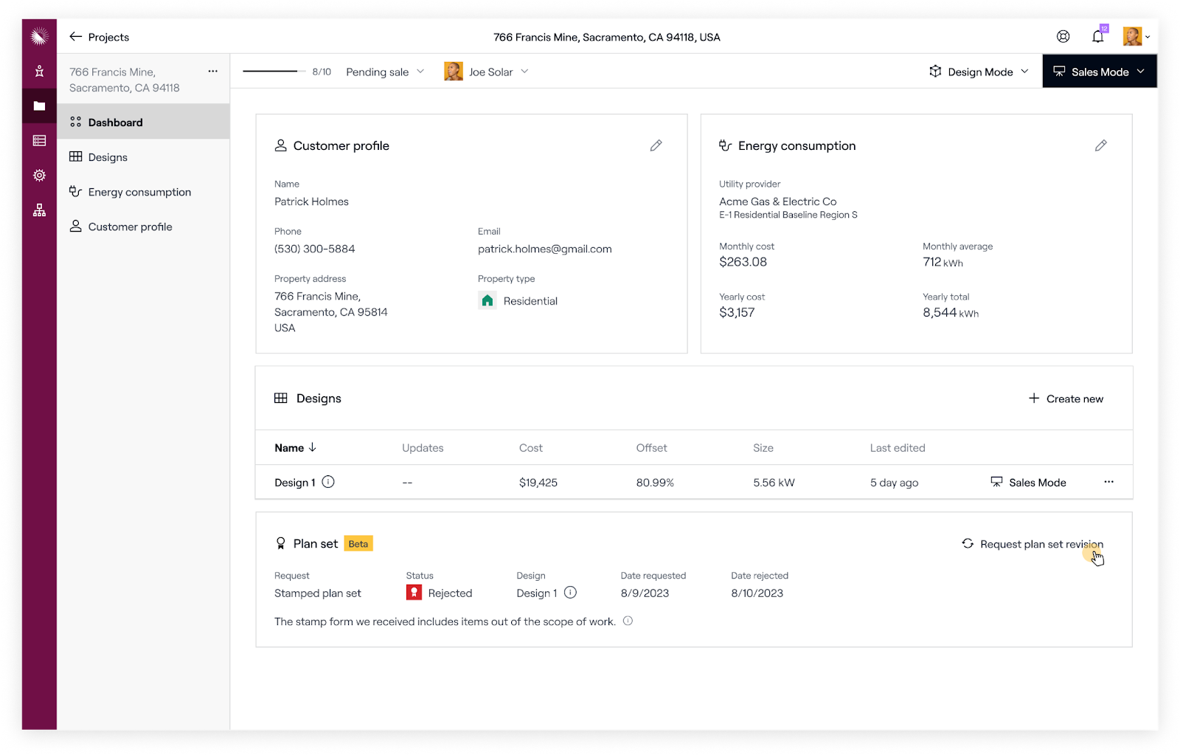Open the Sales Mode dropdown in header
This screenshot has width=1180, height=755.
tap(1099, 72)
